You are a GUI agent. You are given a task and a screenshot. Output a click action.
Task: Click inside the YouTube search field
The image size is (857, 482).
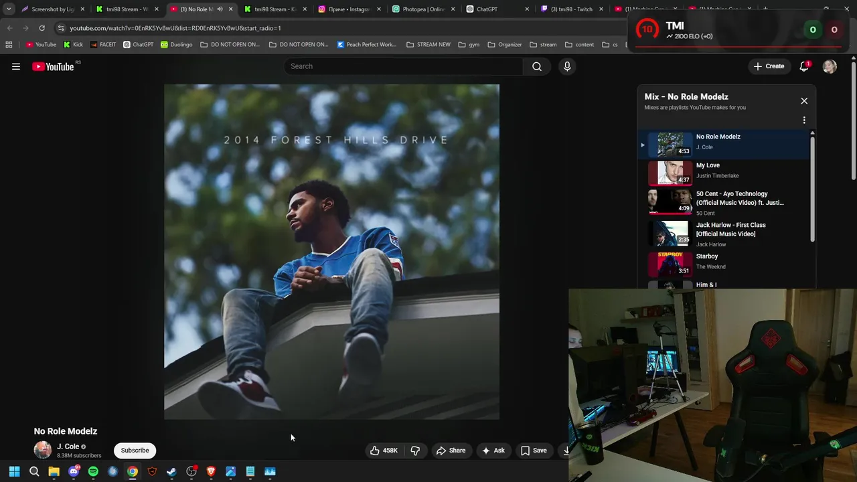point(404,66)
